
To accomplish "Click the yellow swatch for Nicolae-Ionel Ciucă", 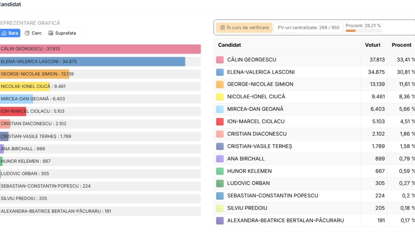I will click(220, 97).
